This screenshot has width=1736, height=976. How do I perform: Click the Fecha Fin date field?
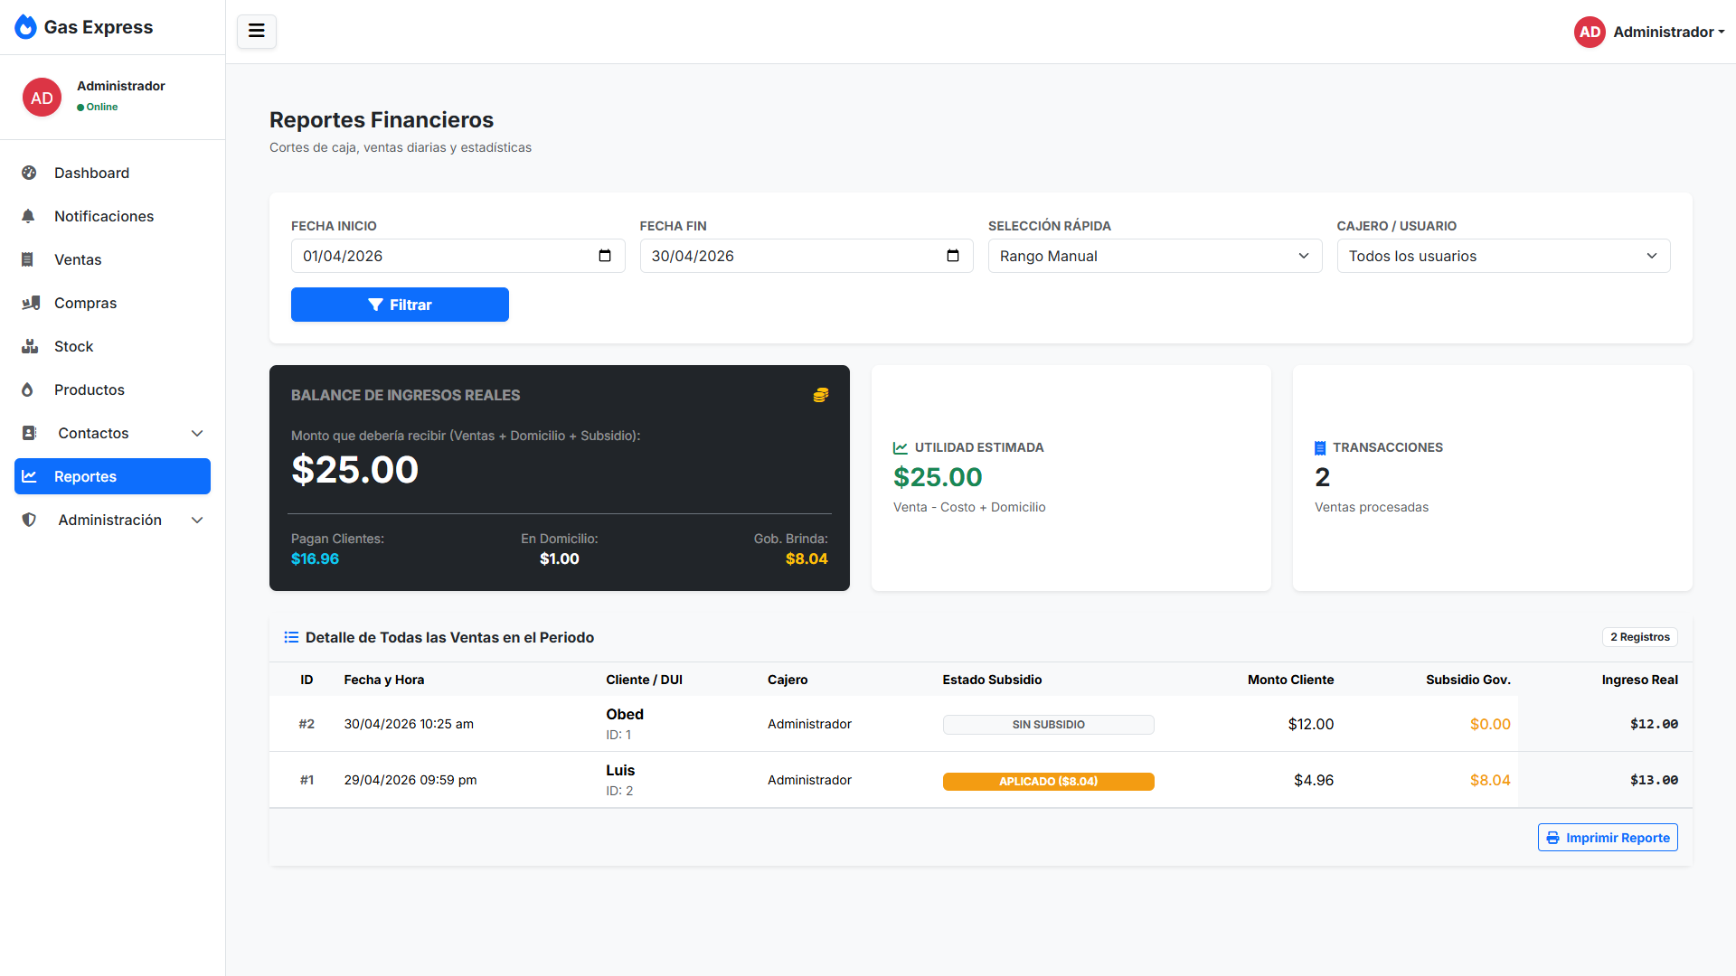pyautogui.click(x=806, y=256)
